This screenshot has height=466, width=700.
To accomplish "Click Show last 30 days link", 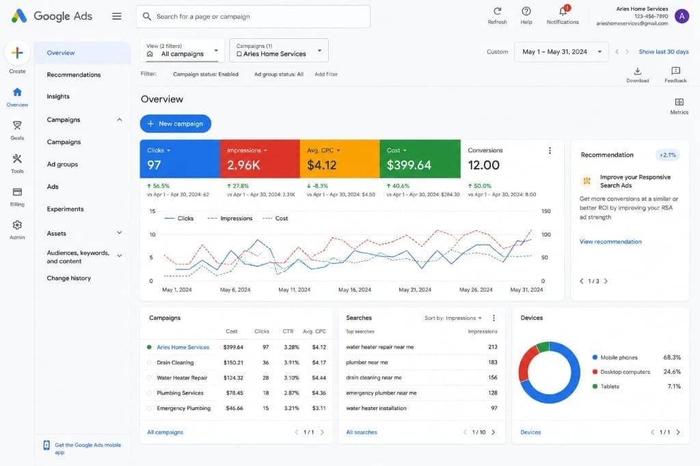I will pyautogui.click(x=663, y=52).
